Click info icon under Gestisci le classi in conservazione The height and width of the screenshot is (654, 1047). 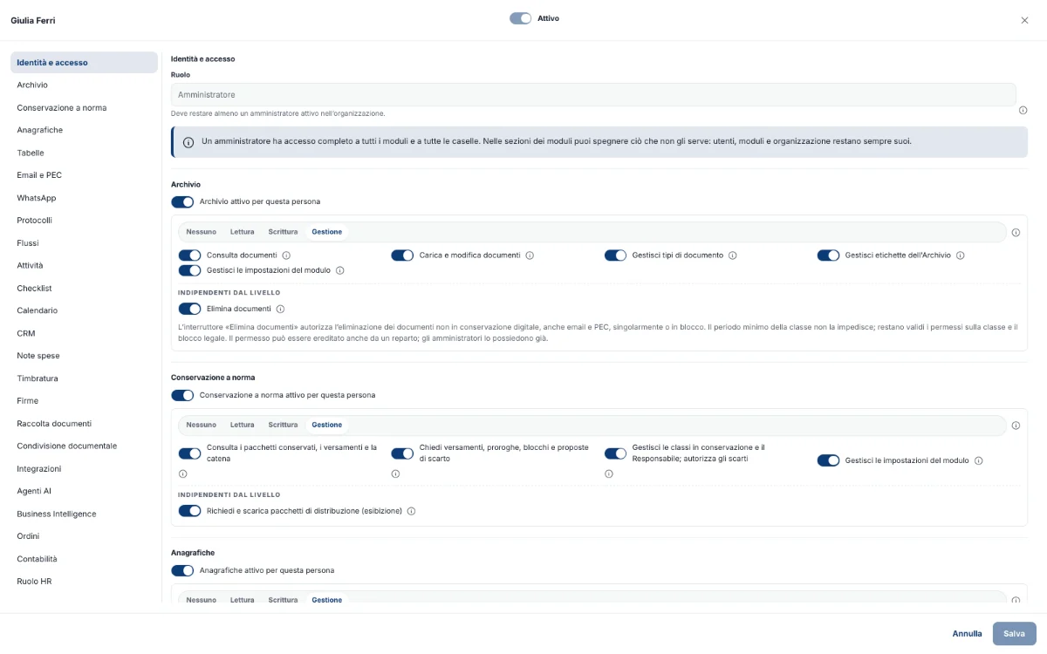[x=608, y=474]
